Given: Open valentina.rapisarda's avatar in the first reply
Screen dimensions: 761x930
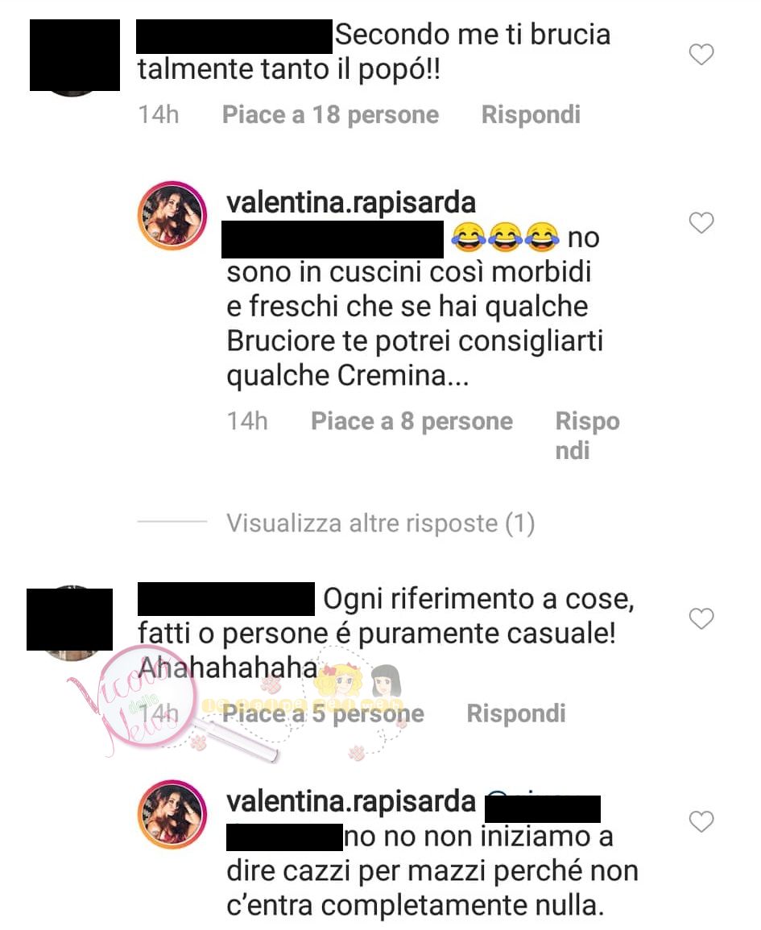Looking at the screenshot, I should (172, 215).
